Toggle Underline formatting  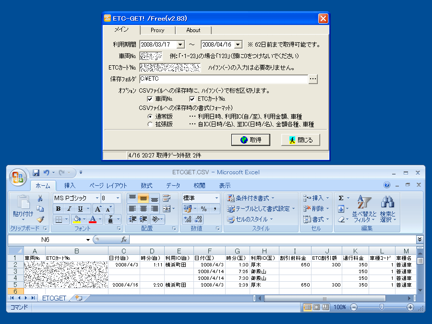[80, 209]
